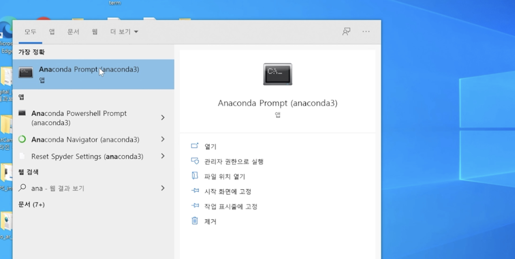Select Anaconda Prompt (anaconda3) best match
Viewport: 515px width, 259px height.
[93, 74]
